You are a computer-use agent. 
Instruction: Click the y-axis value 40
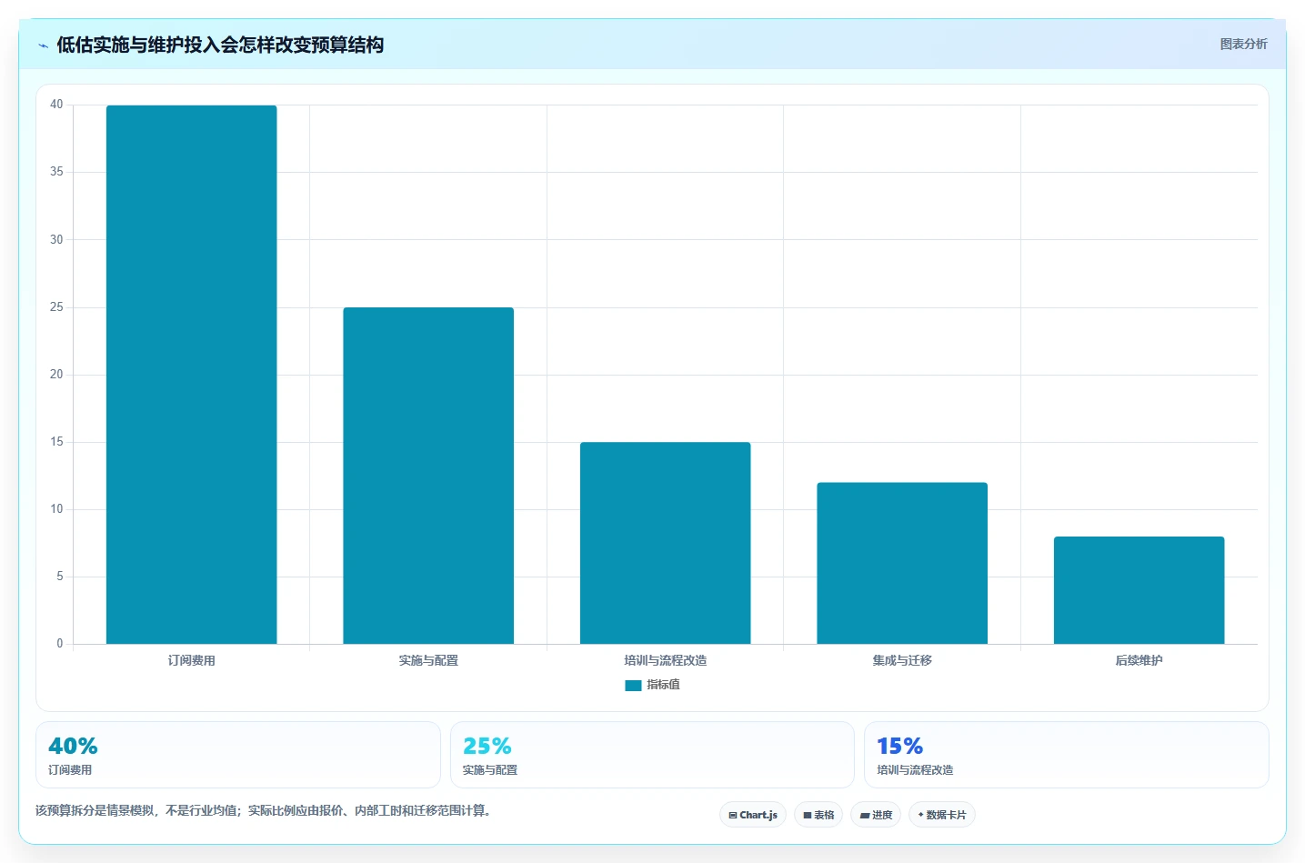56,105
